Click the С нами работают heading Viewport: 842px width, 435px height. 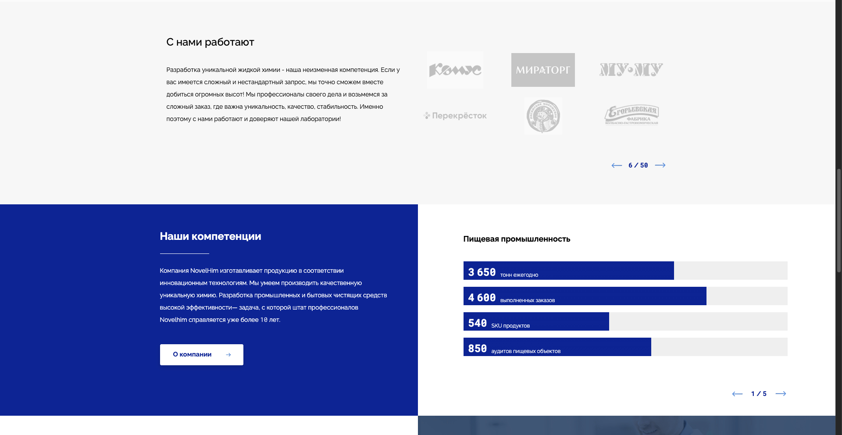[x=210, y=42]
